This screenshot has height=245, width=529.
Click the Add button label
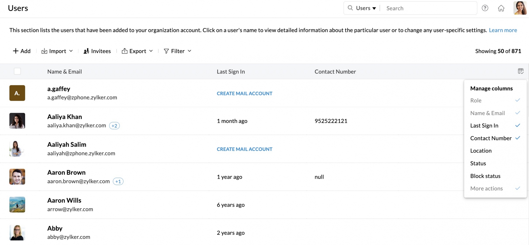click(25, 51)
